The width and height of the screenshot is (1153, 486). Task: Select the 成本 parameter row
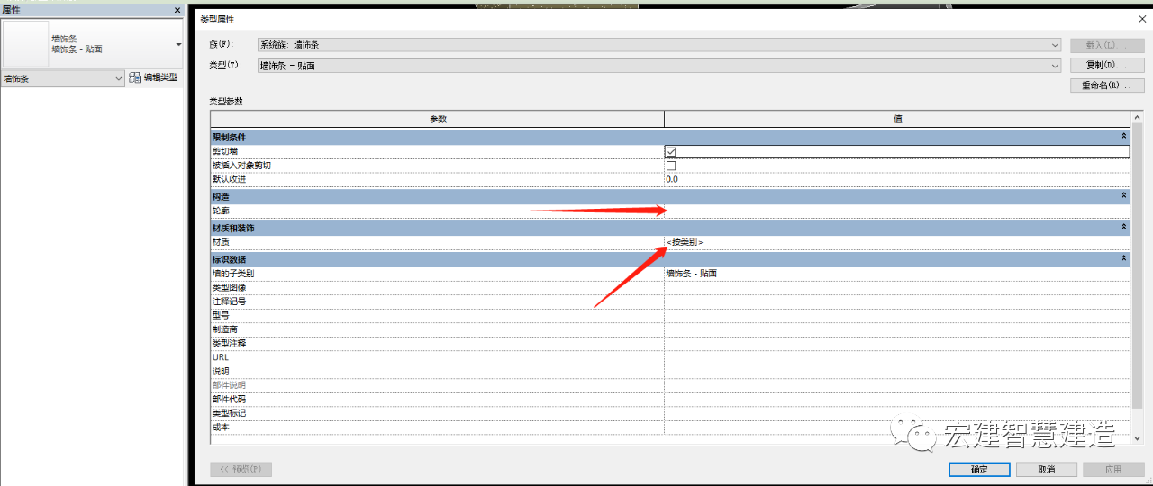click(670, 427)
